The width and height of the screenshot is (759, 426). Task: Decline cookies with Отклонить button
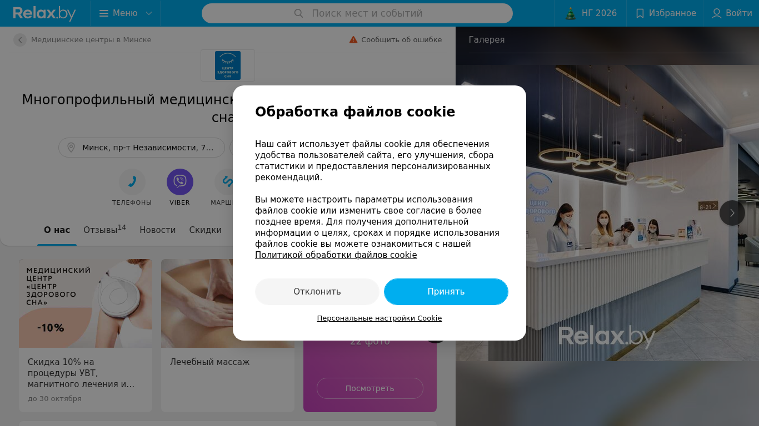[x=317, y=292]
